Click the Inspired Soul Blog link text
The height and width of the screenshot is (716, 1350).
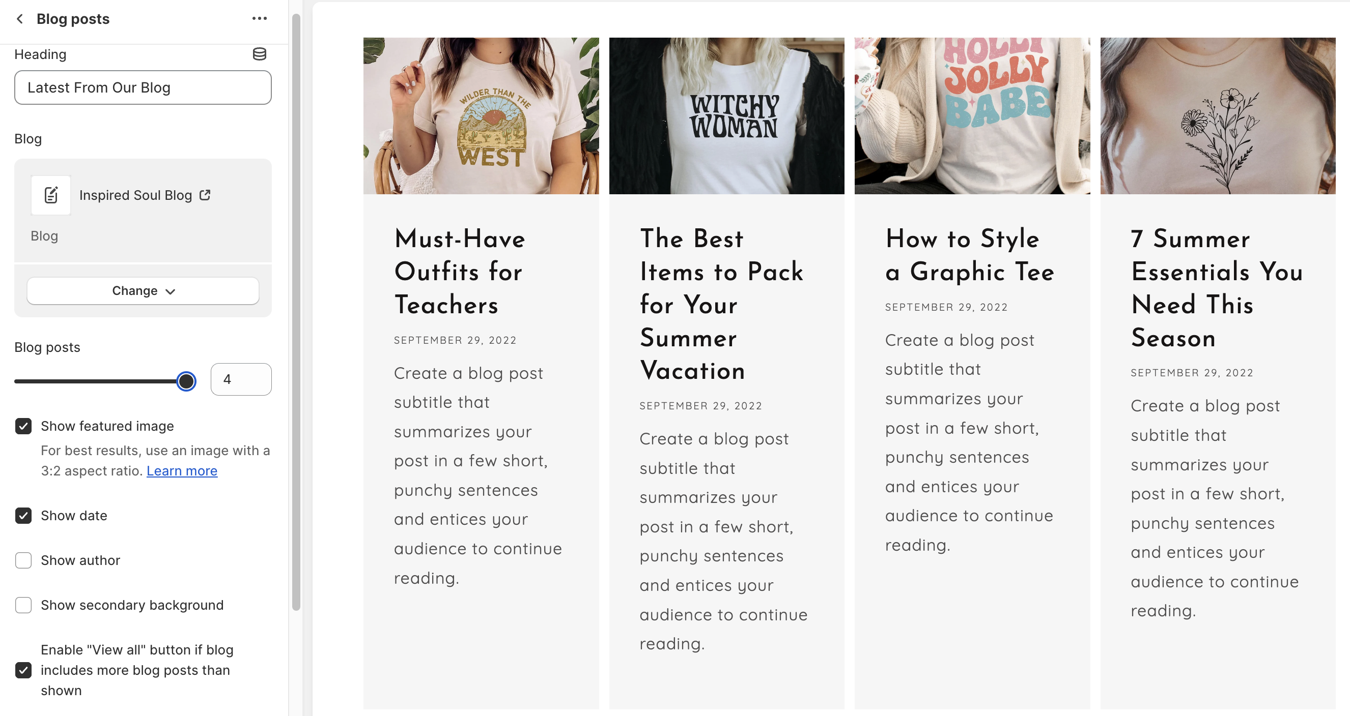[x=136, y=195]
